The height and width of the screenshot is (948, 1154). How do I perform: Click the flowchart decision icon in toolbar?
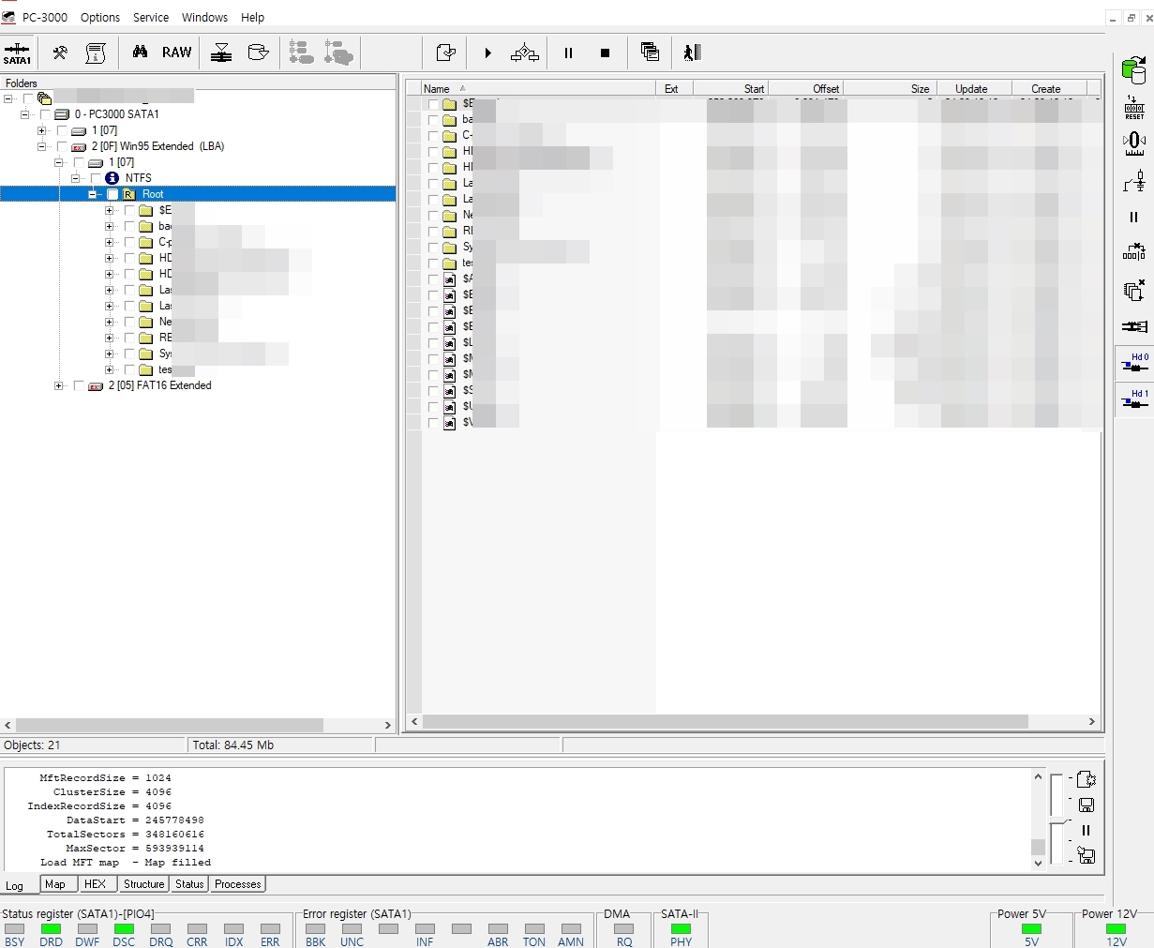(x=525, y=53)
